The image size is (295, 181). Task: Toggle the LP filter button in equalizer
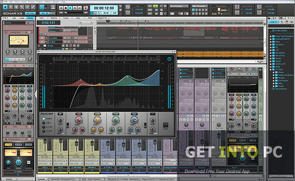point(152,114)
